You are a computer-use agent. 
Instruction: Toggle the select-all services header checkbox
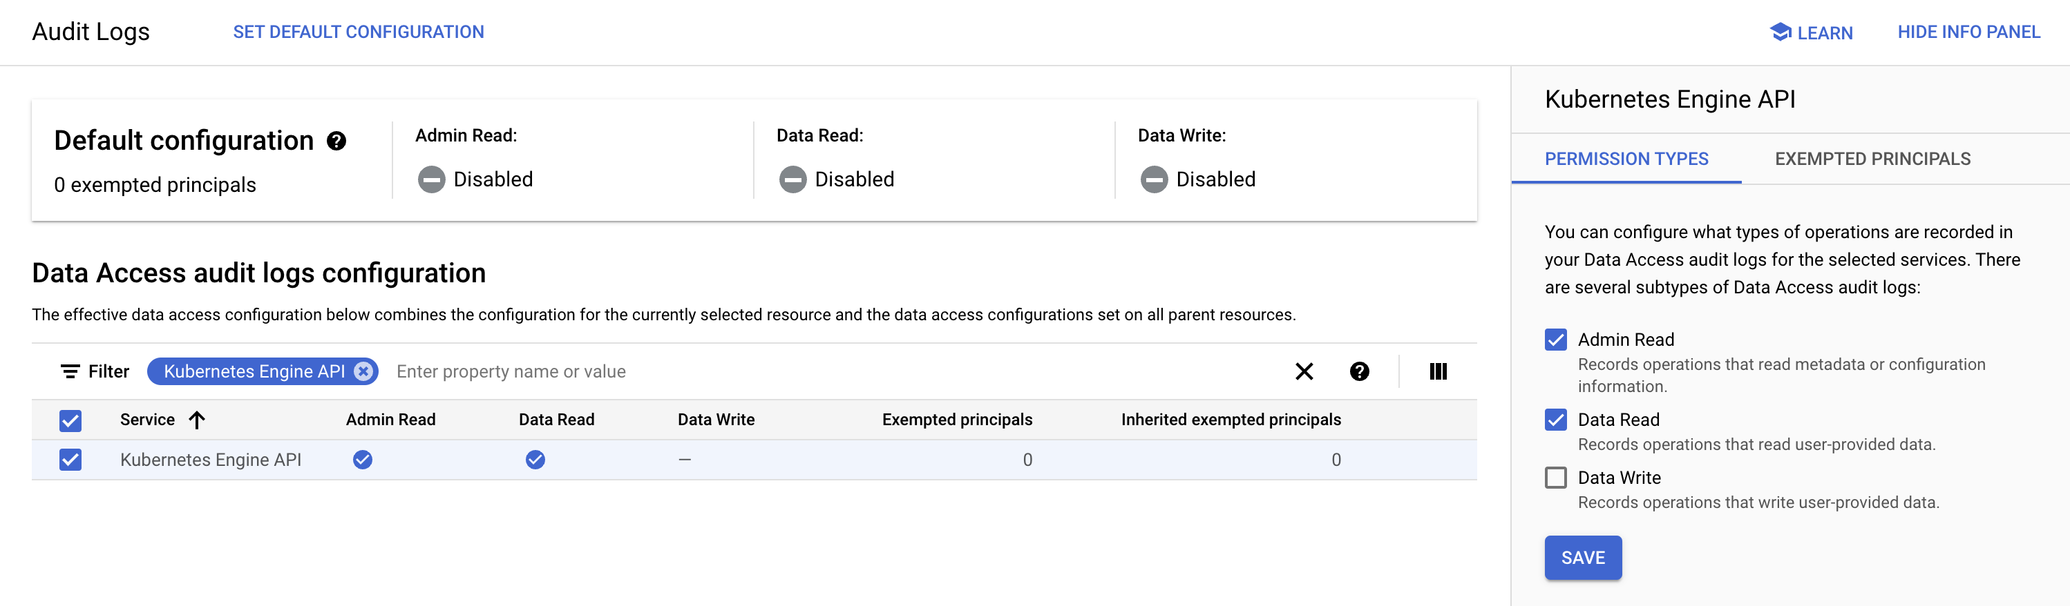coord(70,420)
